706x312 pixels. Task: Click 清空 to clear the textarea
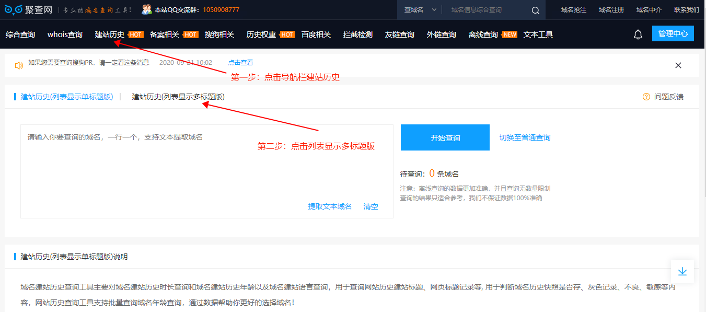click(371, 206)
